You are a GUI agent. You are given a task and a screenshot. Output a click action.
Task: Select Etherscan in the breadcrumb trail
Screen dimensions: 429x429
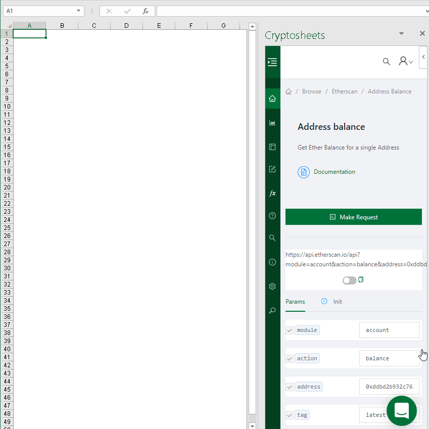[x=345, y=91]
